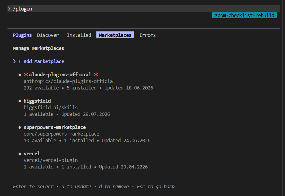Image resolution: width=285 pixels, height=196 pixels.
Task: Click 'Updated 29.07.2026' under higgsfield
Action: point(86,114)
